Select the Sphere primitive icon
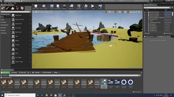 [13, 41]
